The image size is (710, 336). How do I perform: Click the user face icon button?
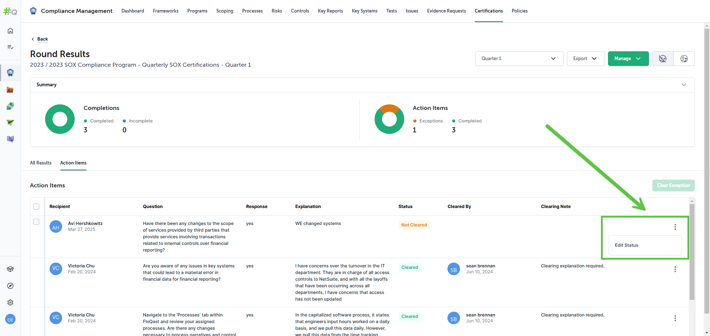pyautogui.click(x=684, y=59)
